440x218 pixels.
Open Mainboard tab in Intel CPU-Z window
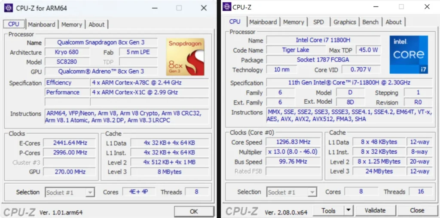point(263,22)
